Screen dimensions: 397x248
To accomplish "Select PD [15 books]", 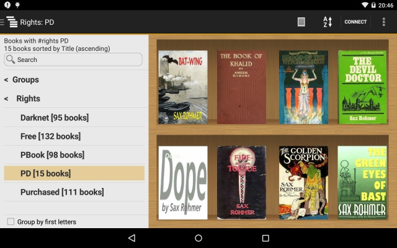I will 74,174.
